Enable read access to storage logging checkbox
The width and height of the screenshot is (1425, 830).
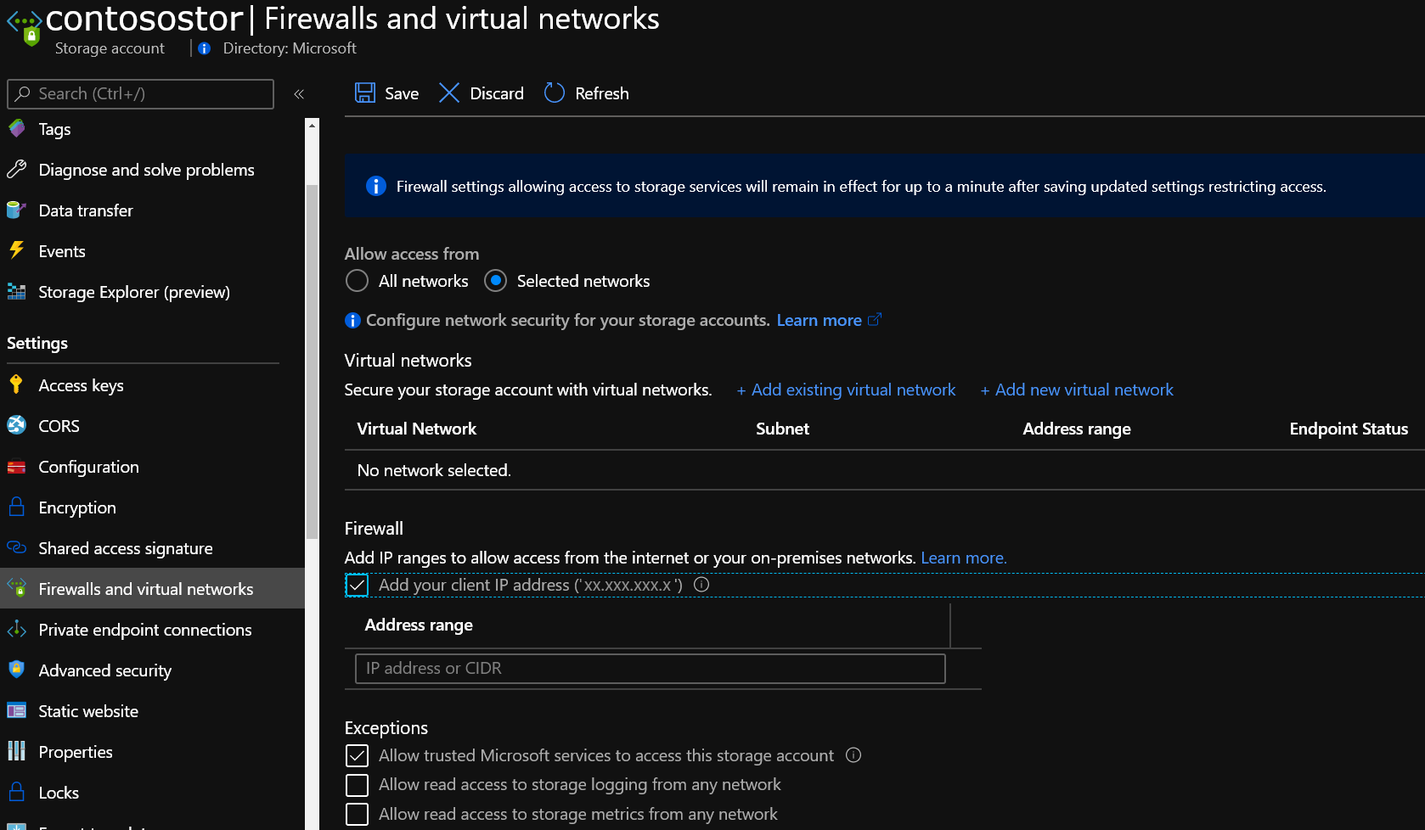point(357,784)
